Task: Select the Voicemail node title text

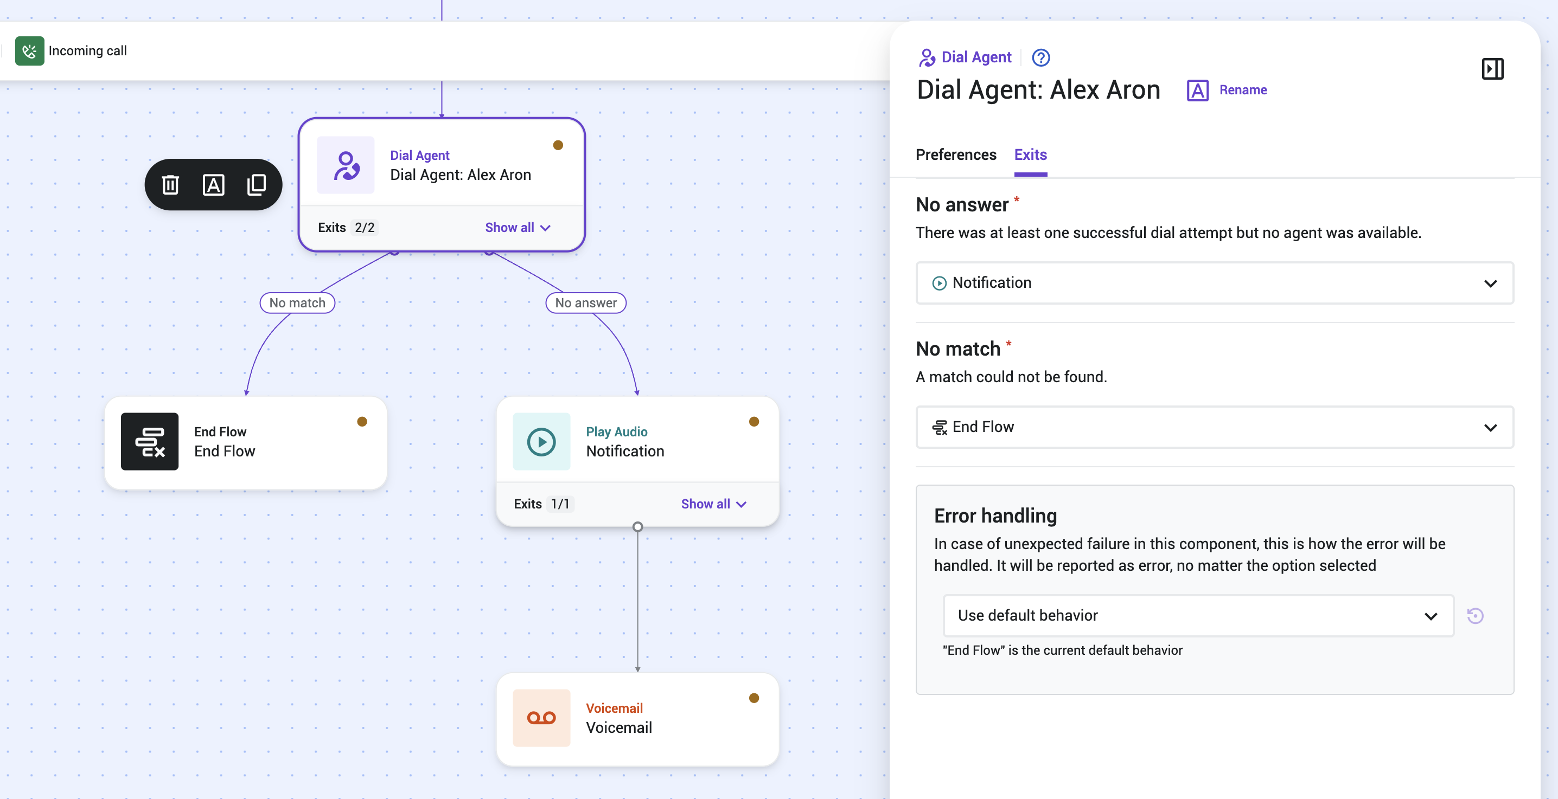Action: pos(619,727)
